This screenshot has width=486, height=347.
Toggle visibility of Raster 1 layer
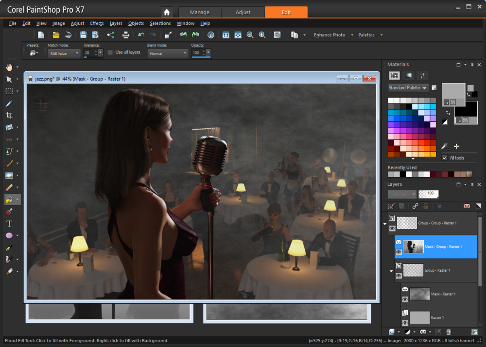(x=405, y=323)
